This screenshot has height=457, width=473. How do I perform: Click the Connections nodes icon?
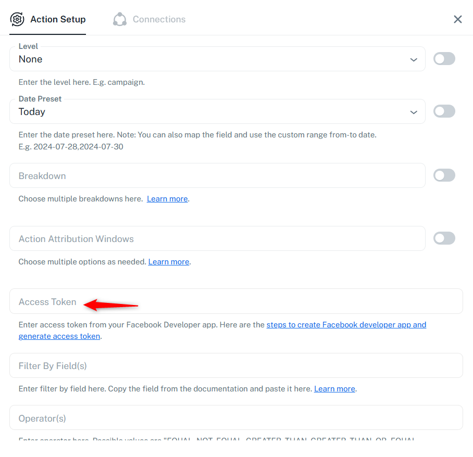click(x=120, y=19)
